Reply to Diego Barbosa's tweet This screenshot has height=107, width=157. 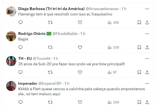(x=21, y=22)
